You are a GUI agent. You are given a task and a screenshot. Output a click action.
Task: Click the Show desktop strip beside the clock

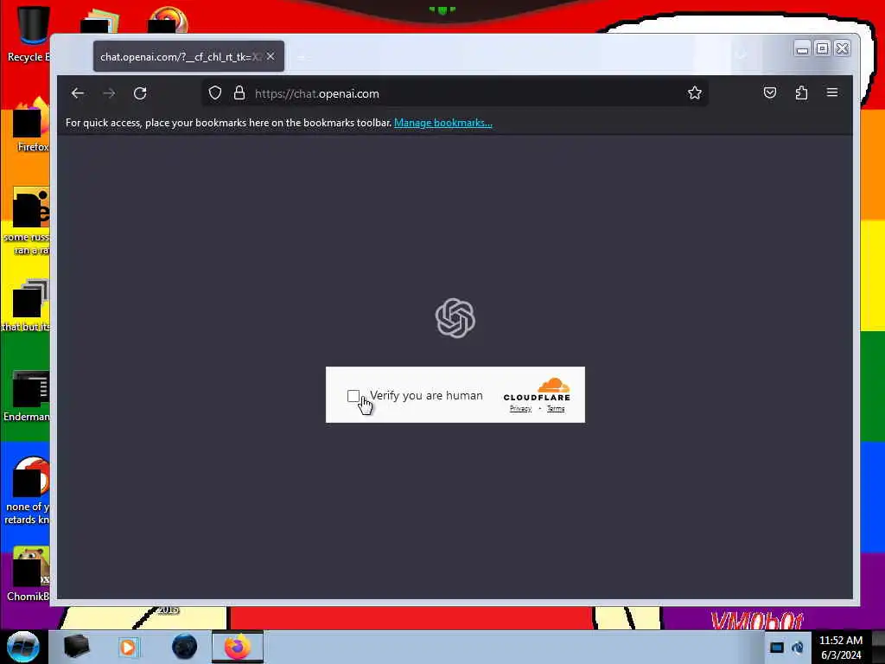[x=878, y=647]
